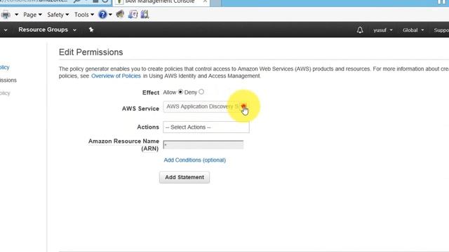
Task: Click the Actions label
Action: [x=148, y=127]
